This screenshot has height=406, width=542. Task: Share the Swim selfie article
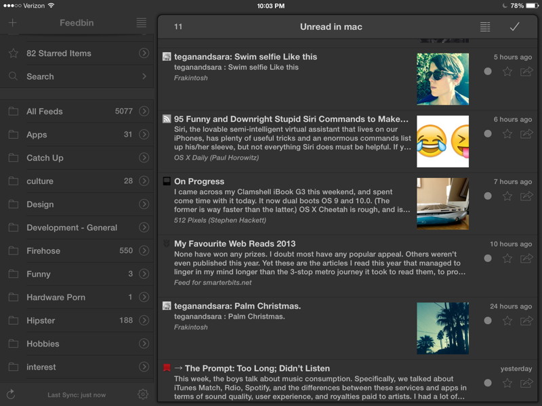point(526,72)
